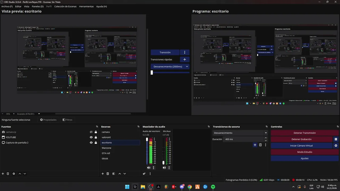Mute Mic/Aux speaker icon

164,168
